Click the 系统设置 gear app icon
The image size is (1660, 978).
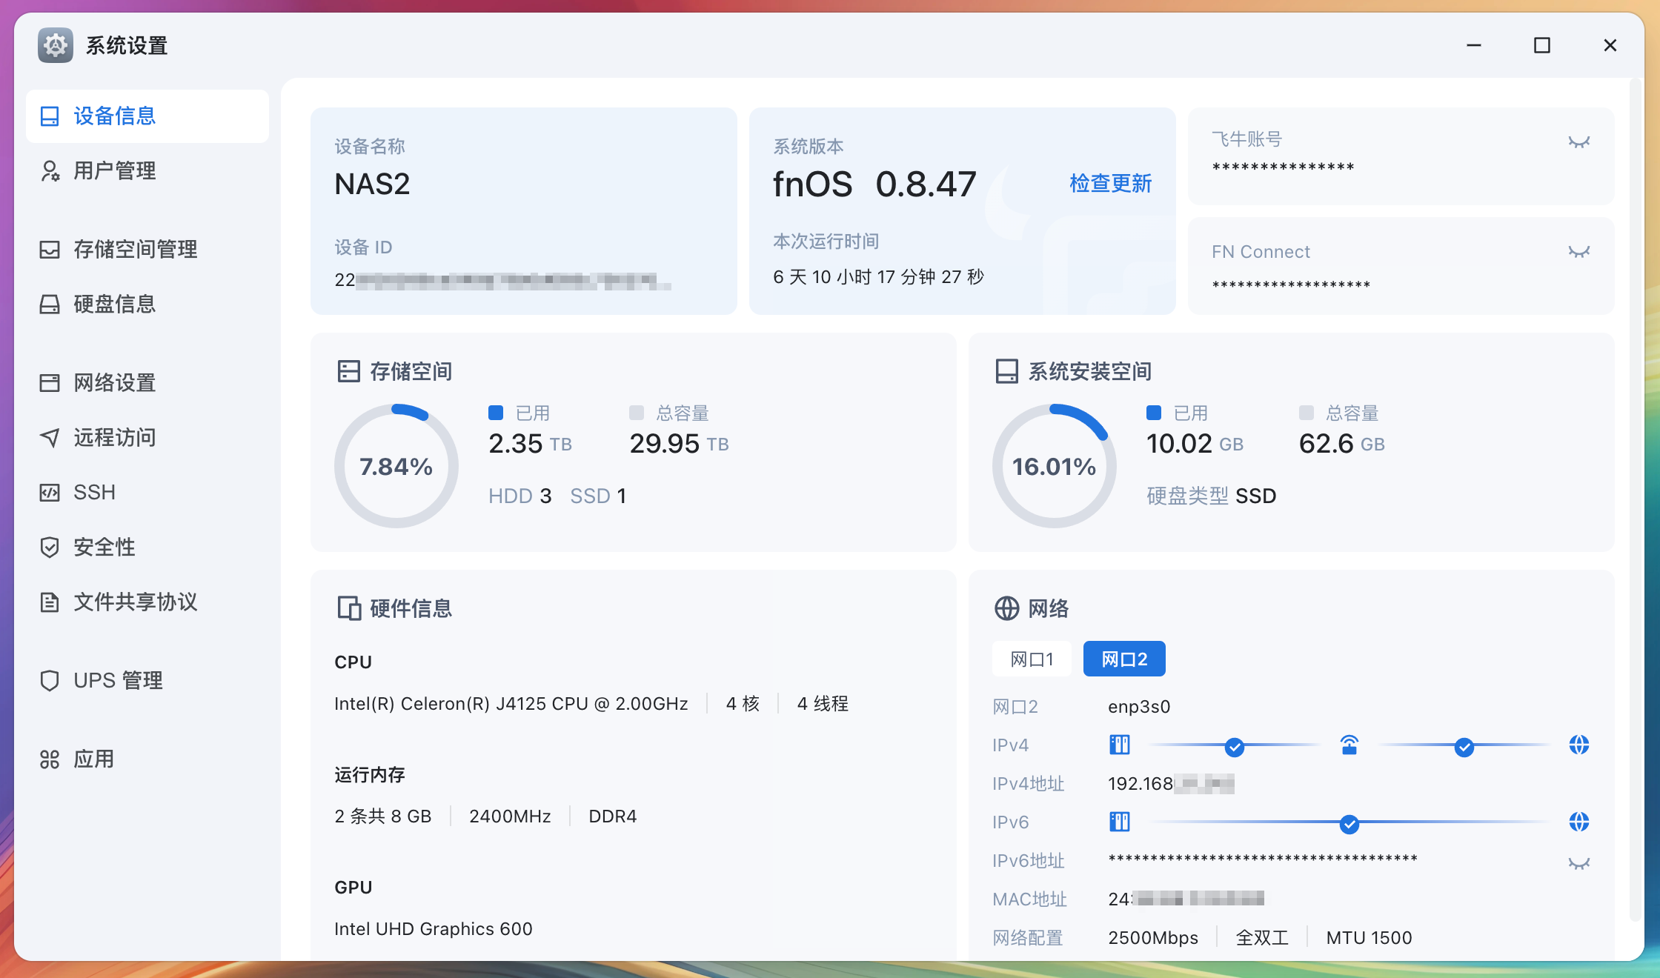tap(56, 45)
